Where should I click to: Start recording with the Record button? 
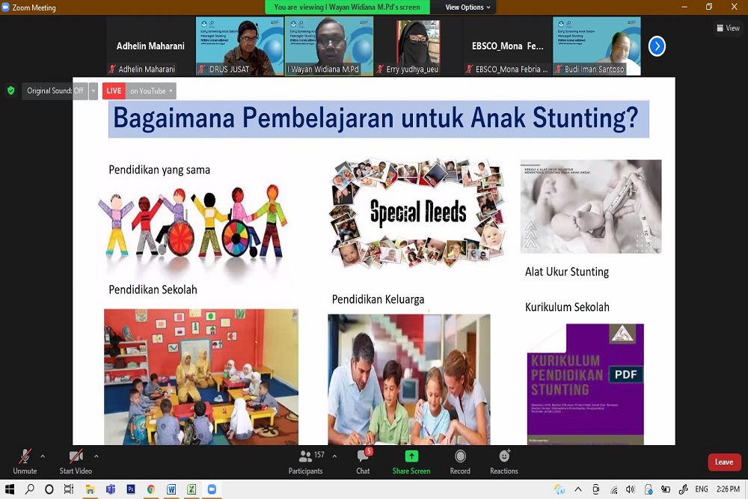click(460, 462)
